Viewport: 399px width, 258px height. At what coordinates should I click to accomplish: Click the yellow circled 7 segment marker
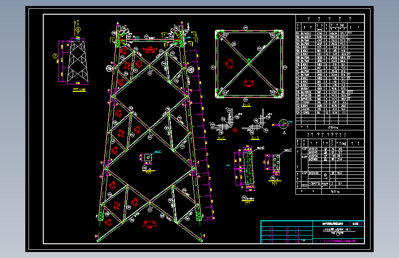55,56
